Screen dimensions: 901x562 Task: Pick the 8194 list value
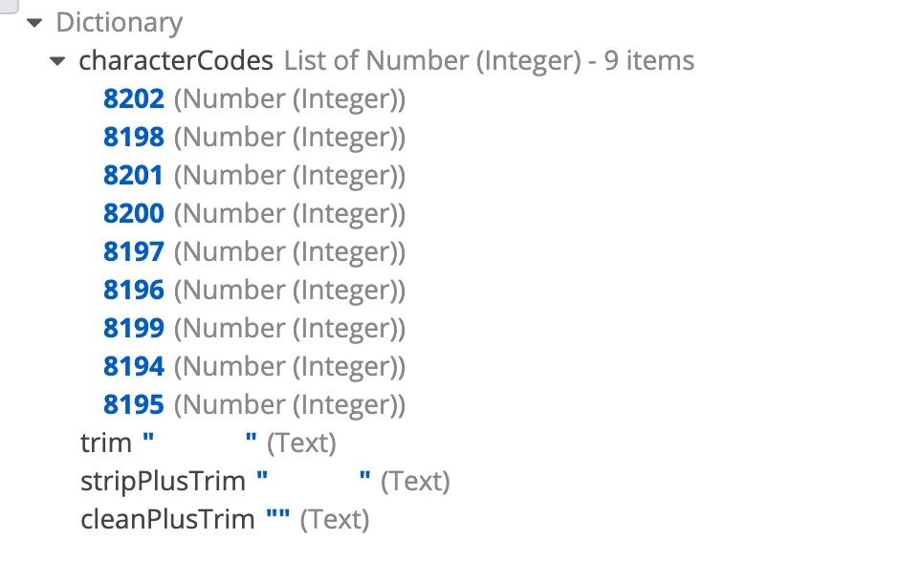pyautogui.click(x=133, y=366)
